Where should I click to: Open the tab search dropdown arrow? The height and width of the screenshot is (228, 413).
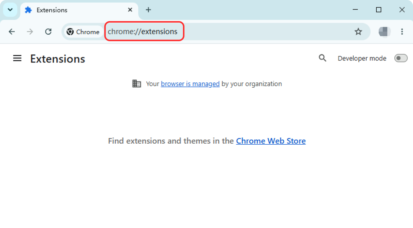[10, 10]
